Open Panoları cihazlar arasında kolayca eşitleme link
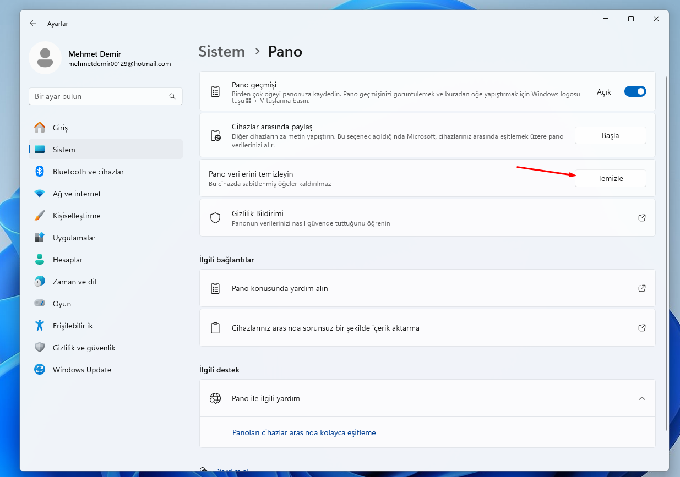 pyautogui.click(x=304, y=432)
